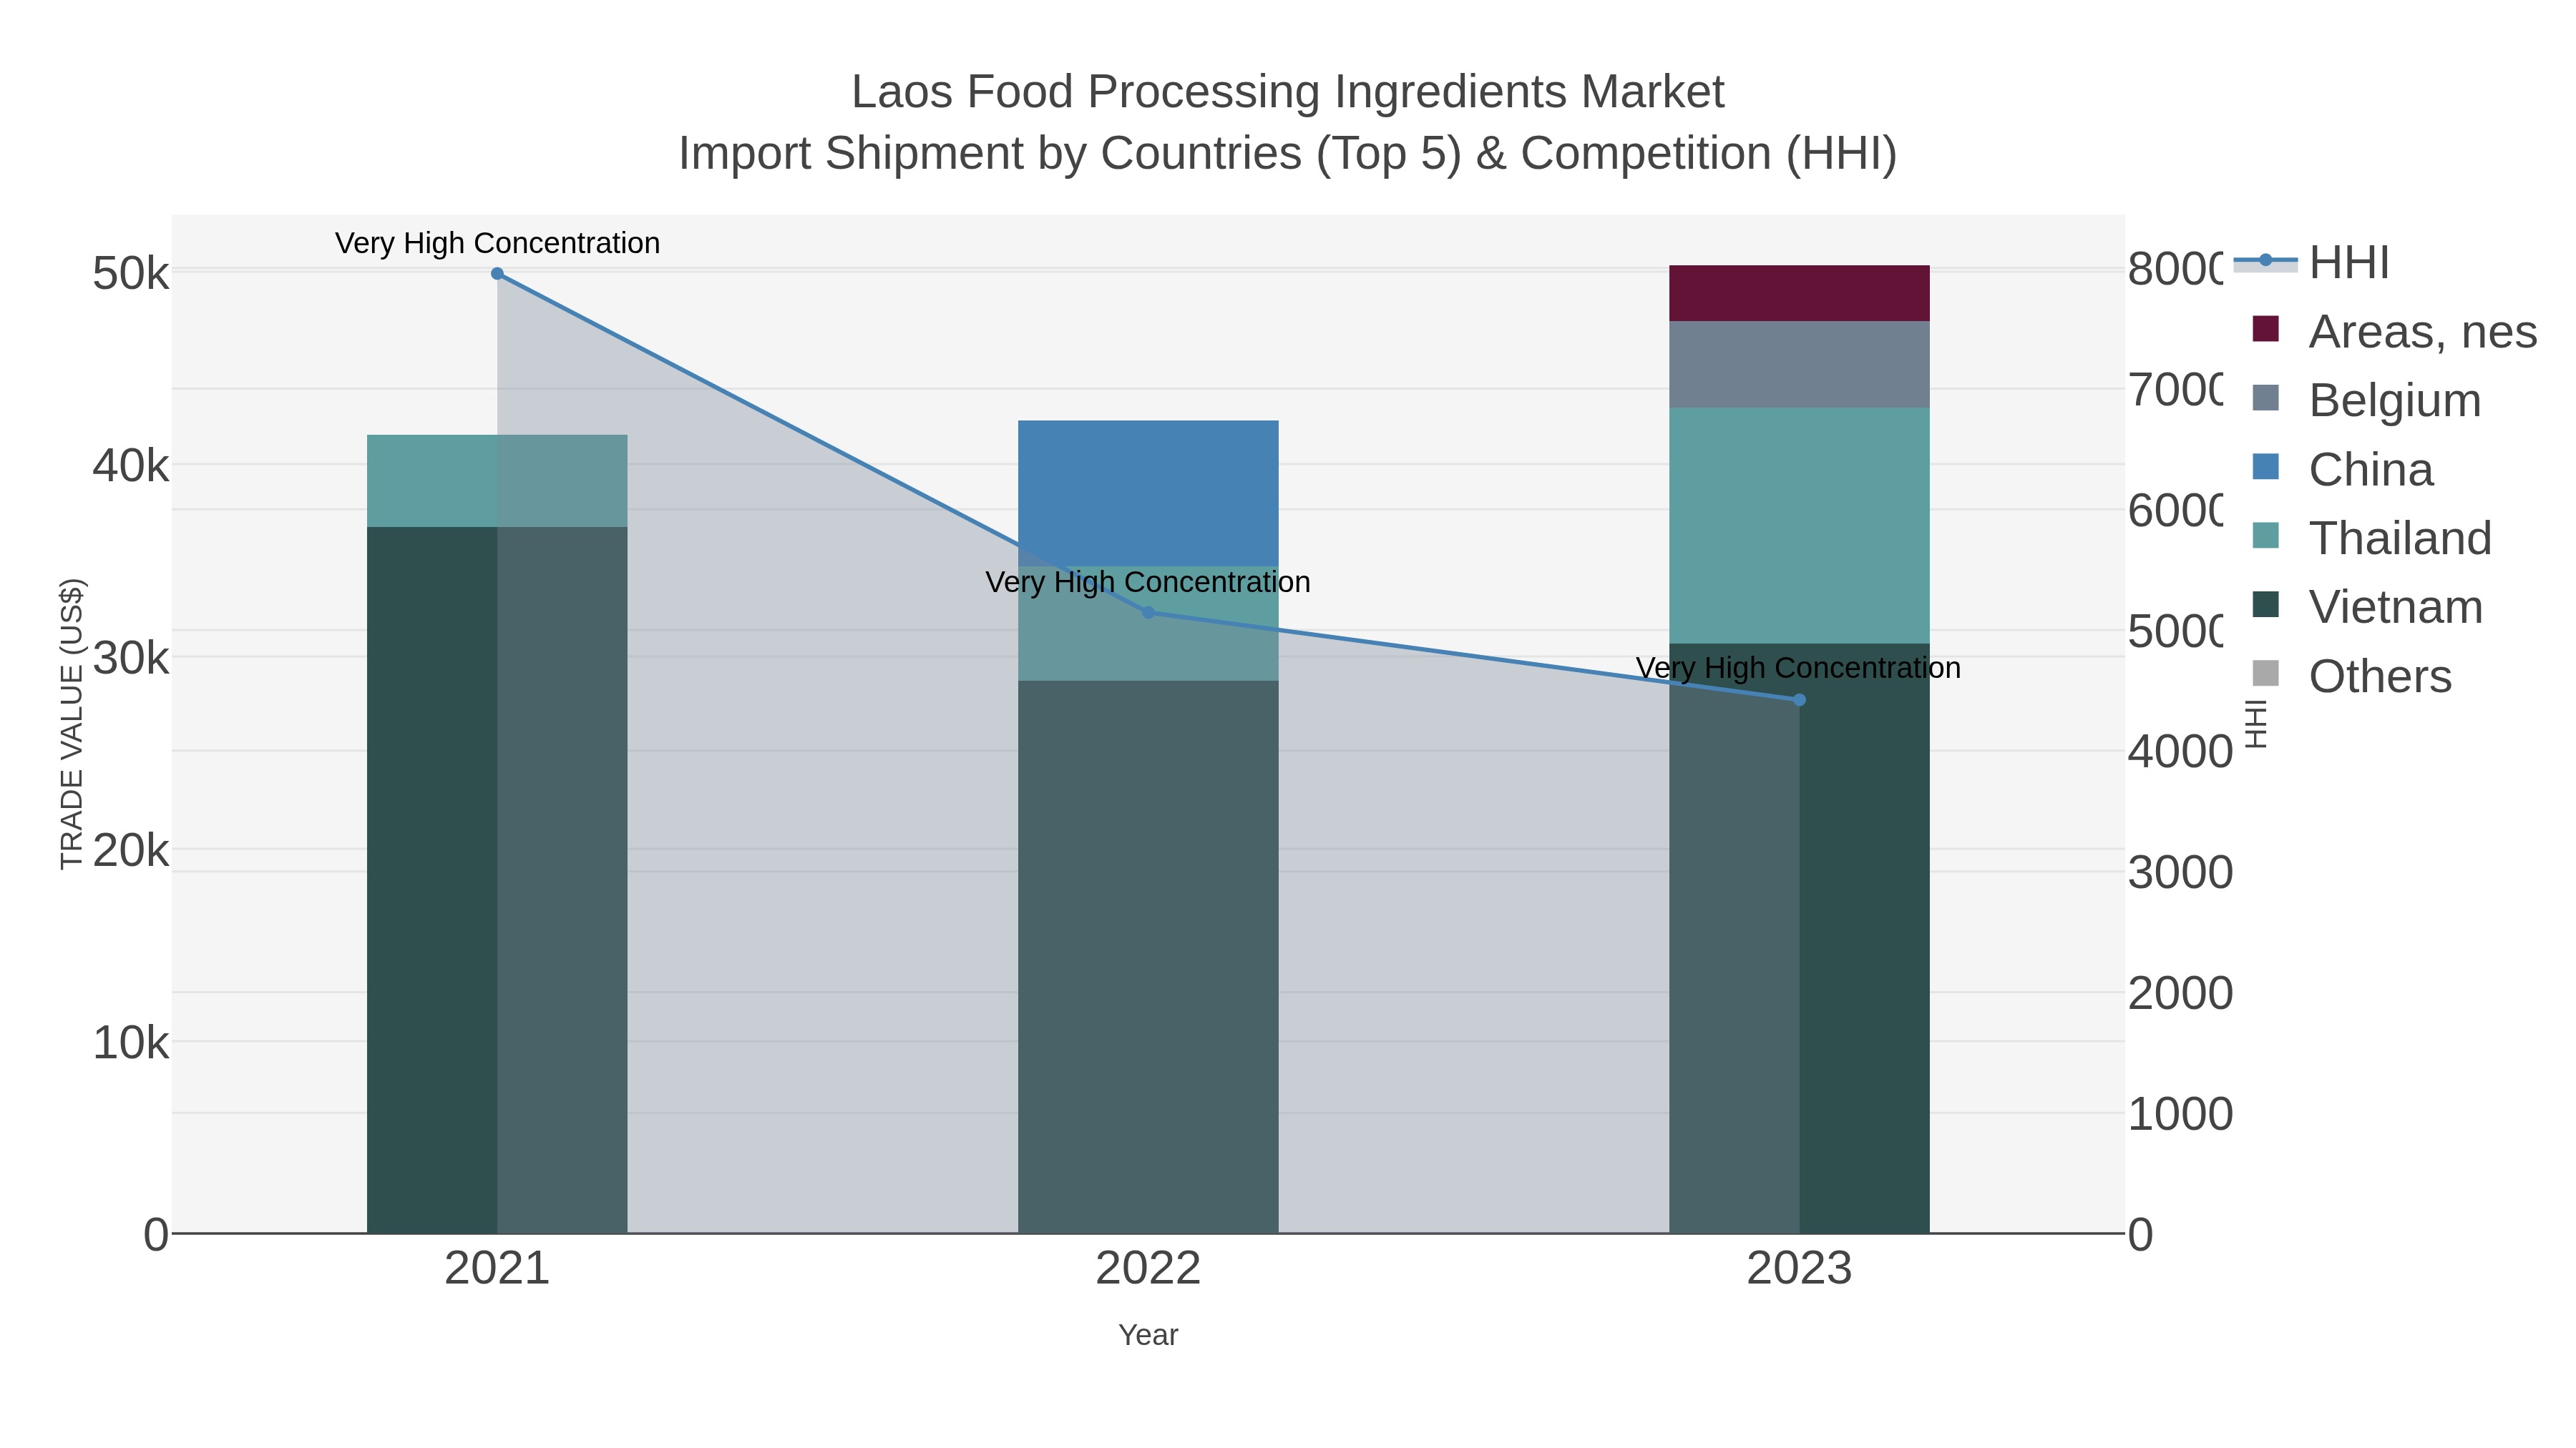Click the 2021 x-axis label

click(x=497, y=1268)
